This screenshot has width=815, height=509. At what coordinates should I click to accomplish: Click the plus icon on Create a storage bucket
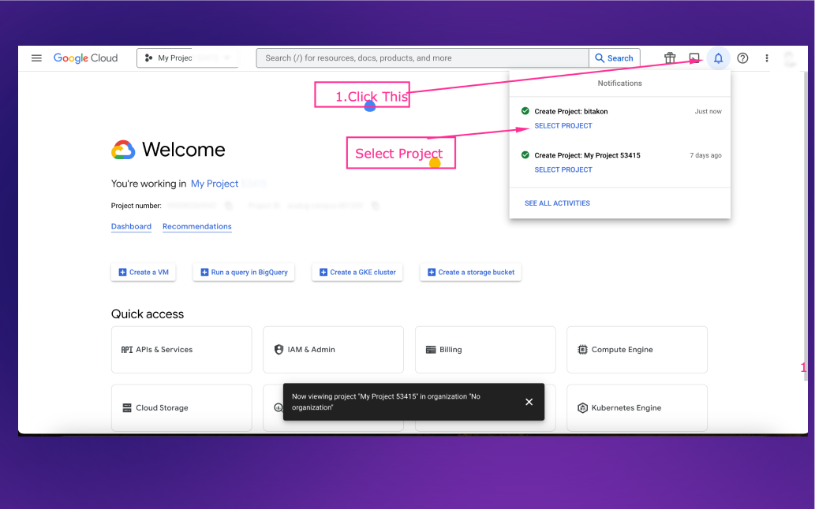coord(432,273)
